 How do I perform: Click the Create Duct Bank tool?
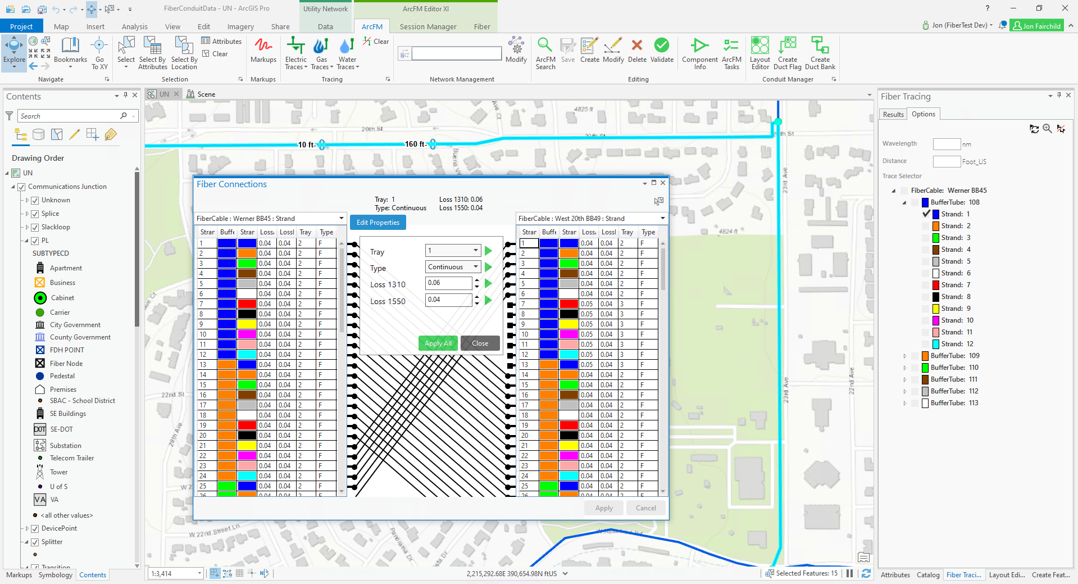(820, 53)
